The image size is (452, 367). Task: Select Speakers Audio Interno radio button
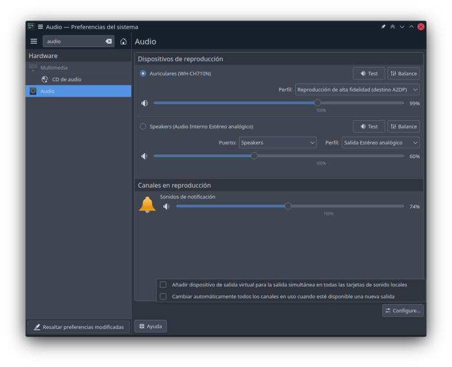pyautogui.click(x=143, y=126)
